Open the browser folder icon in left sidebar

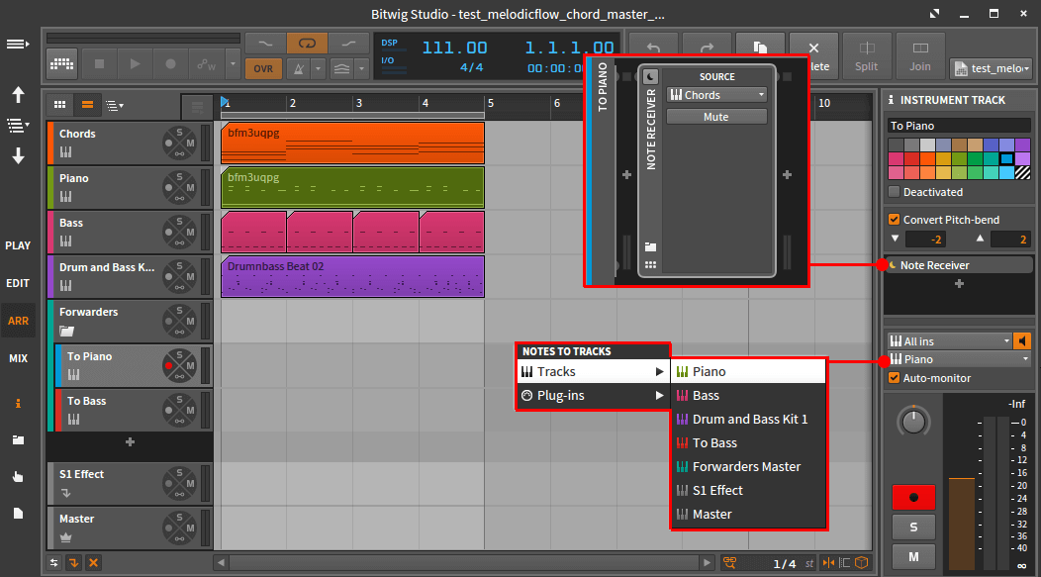18,439
